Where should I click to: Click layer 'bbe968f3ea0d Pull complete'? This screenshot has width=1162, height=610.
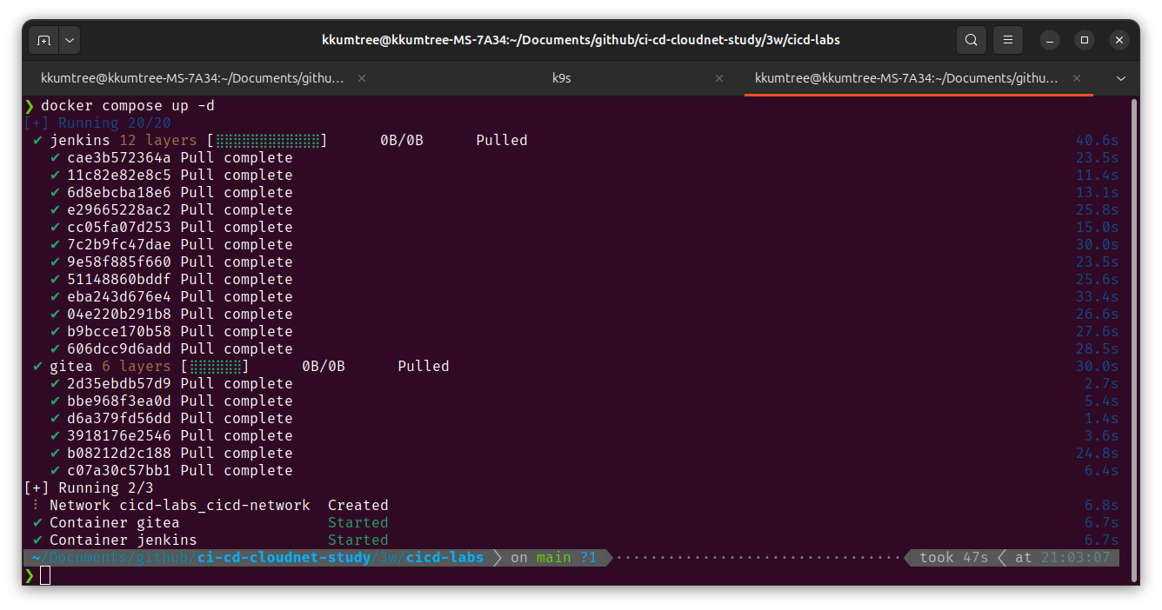pyautogui.click(x=171, y=401)
